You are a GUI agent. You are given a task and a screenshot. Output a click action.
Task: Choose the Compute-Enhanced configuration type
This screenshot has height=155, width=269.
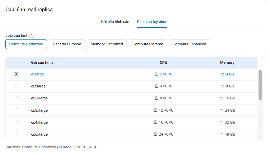189,44
